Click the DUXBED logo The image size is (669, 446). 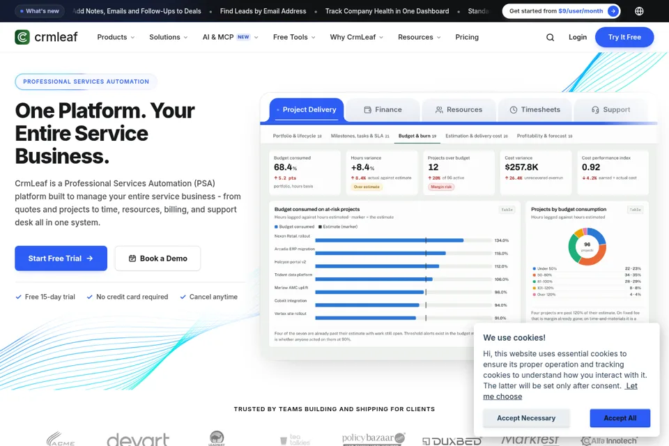(x=452, y=441)
